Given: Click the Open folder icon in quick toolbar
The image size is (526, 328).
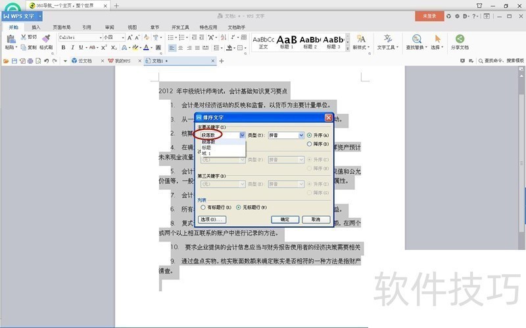Looking at the screenshot, I should tap(6, 61).
